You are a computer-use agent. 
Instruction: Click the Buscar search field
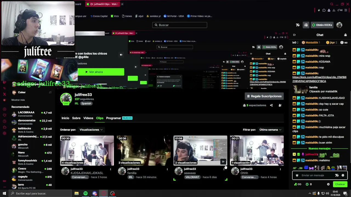pyautogui.click(x=180, y=25)
